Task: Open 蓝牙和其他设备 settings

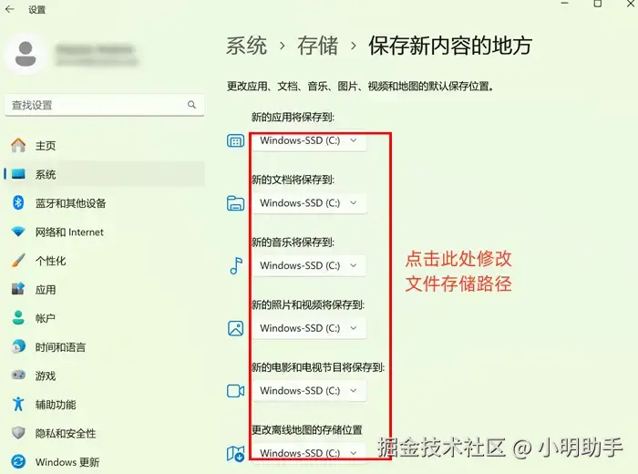Action: click(x=105, y=203)
